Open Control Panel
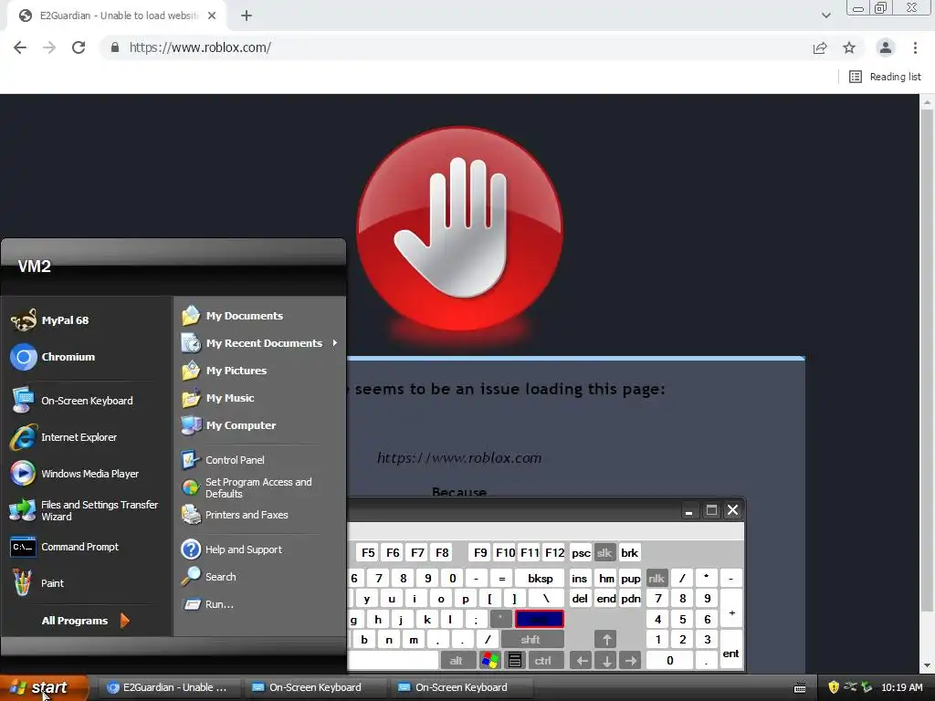Image resolution: width=935 pixels, height=701 pixels. pos(223,460)
